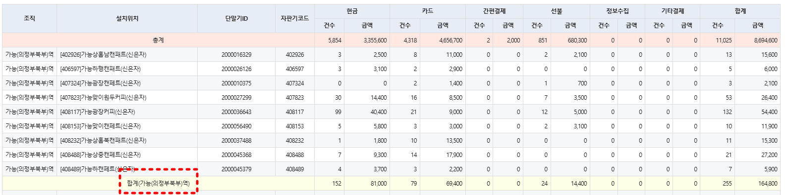Click 금액 sub-header under 합계
This screenshot has width=787, height=195.
coord(758,25)
